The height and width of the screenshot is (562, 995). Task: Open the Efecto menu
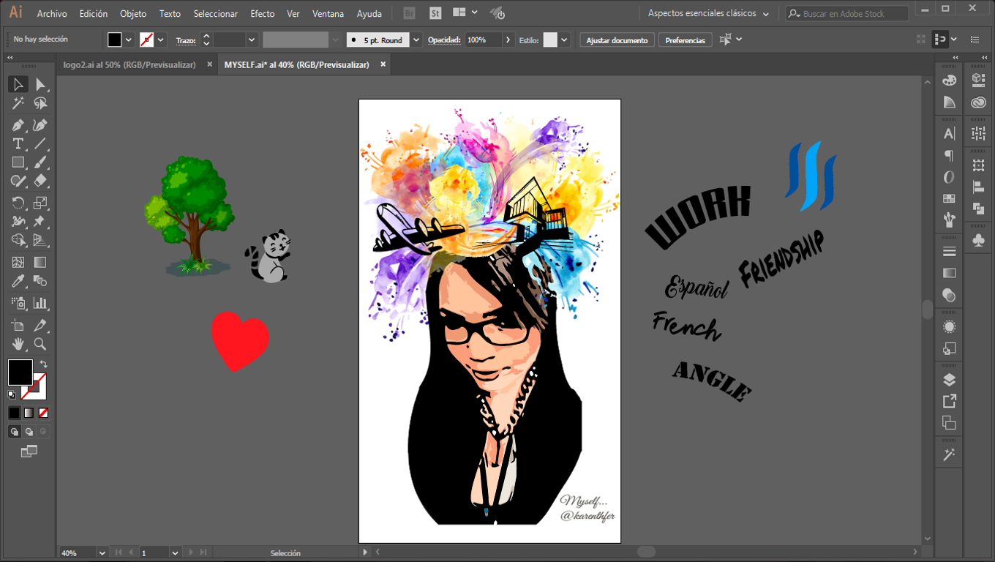tap(263, 14)
